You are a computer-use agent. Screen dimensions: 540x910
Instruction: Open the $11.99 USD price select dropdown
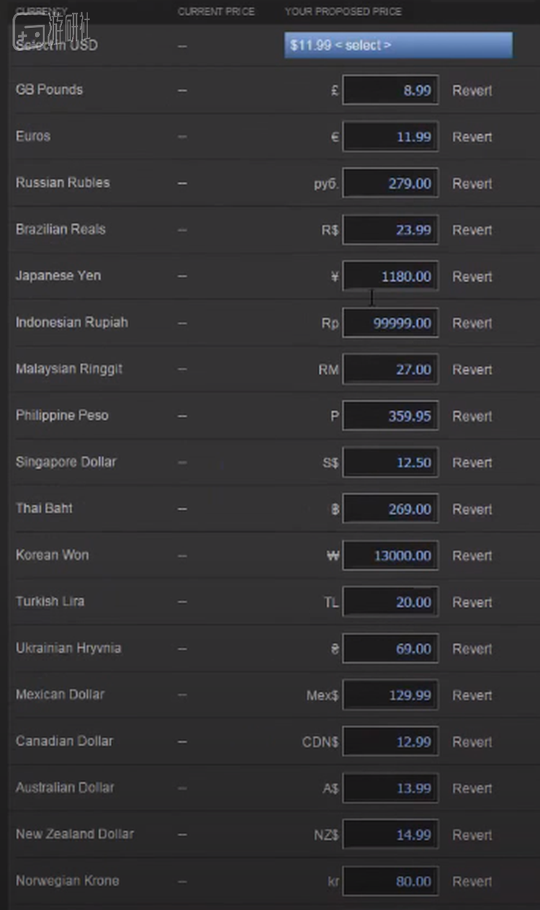(398, 45)
